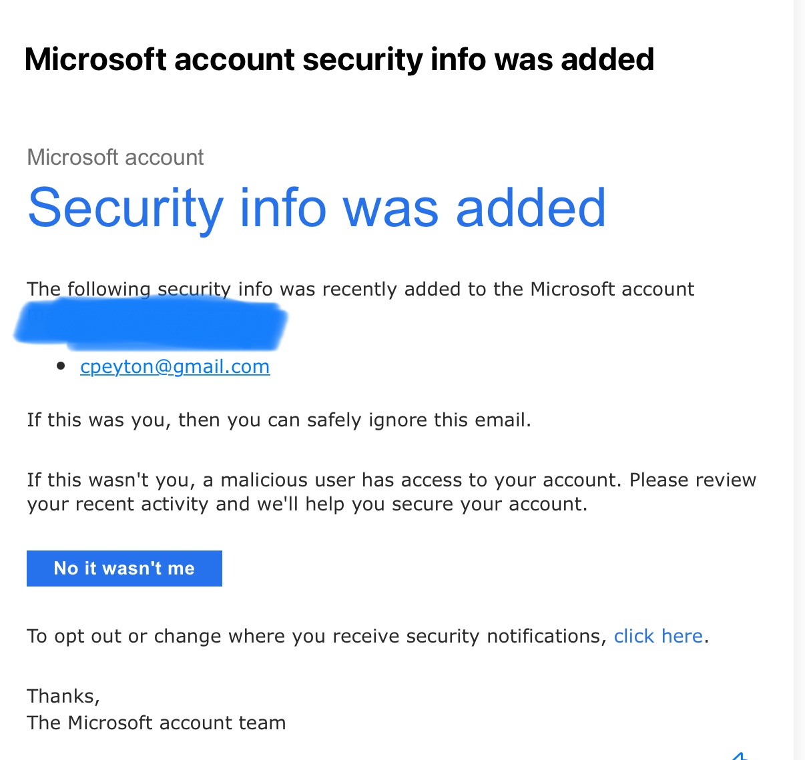Follow the "click here" opt-out link

click(x=658, y=636)
